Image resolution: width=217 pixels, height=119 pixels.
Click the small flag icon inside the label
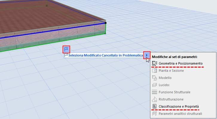[x=66, y=55]
